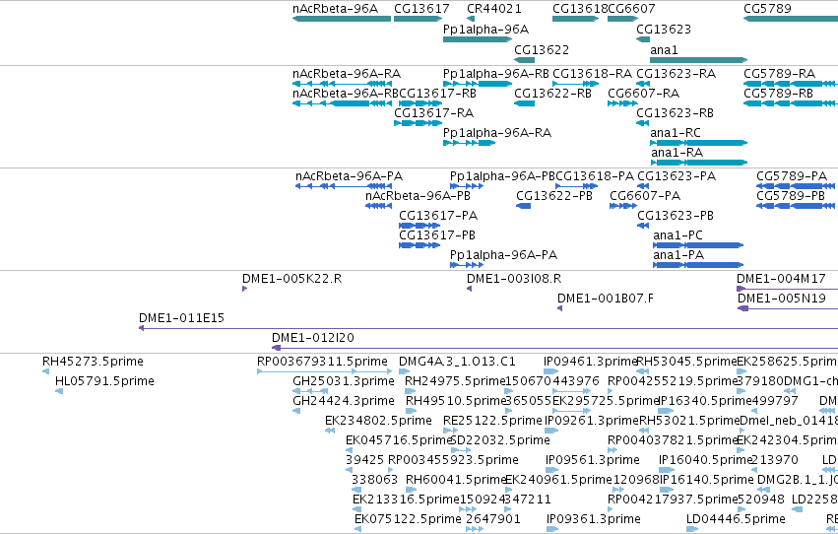
Task: Click the CG13617 gene bar
Action: (x=418, y=19)
